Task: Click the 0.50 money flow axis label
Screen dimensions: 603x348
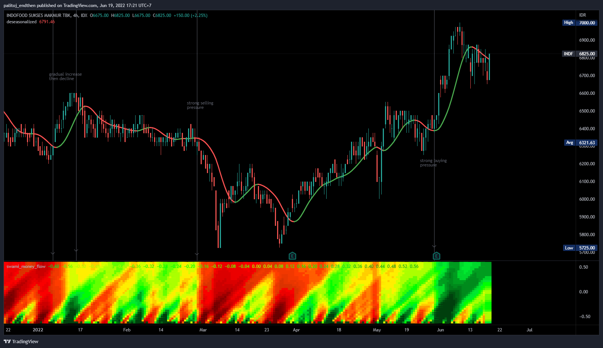Action: coord(583,267)
